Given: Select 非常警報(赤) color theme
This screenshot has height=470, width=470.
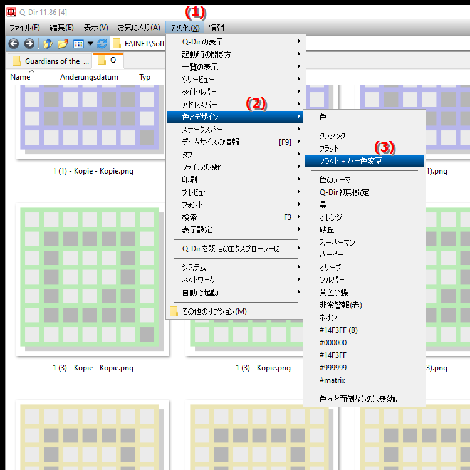Looking at the screenshot, I should (x=364, y=305).
